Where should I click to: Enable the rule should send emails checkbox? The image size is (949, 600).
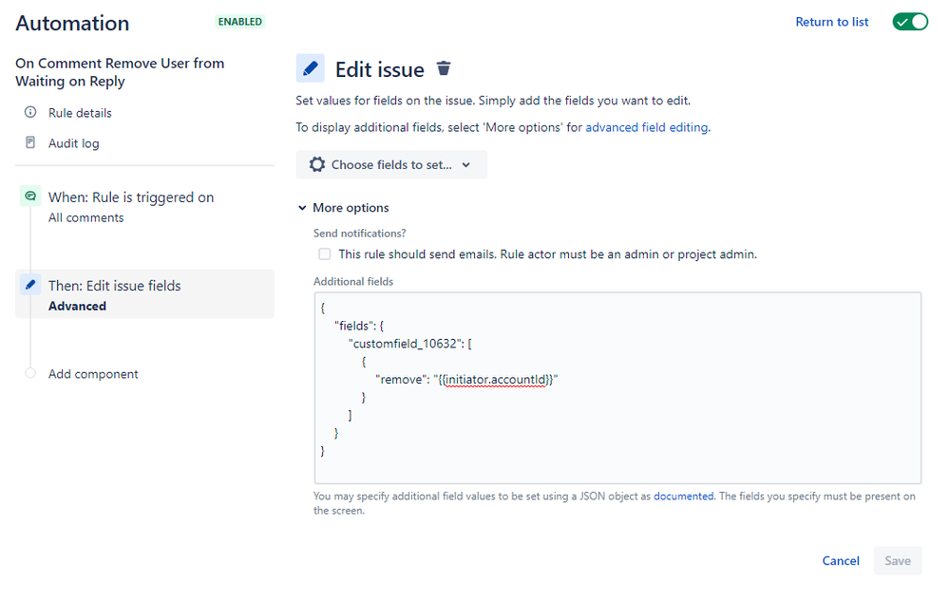tap(324, 253)
